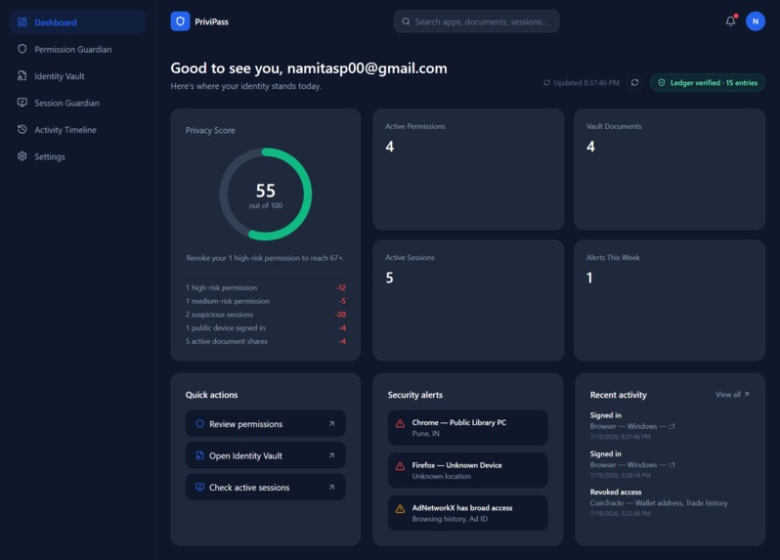
Task: Open notifications bell
Action: (730, 21)
